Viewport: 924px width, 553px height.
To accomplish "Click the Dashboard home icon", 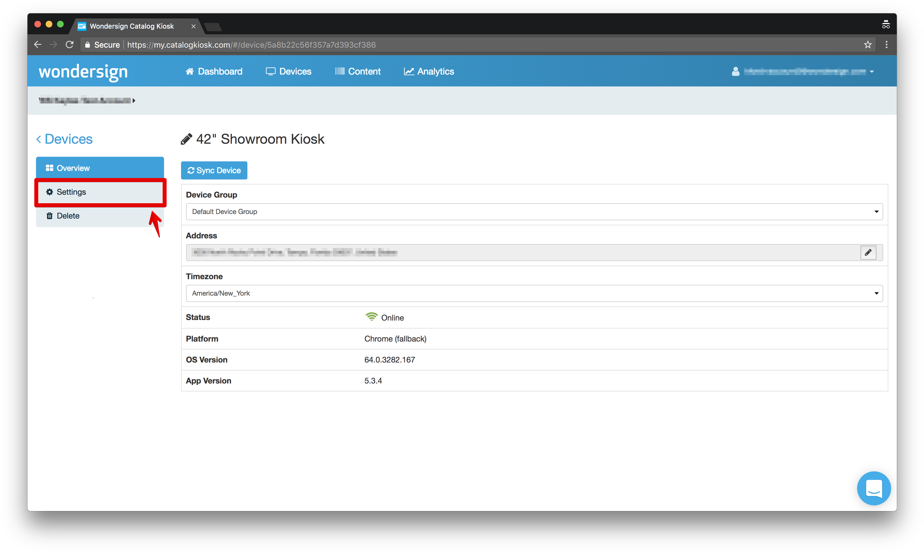I will [190, 71].
